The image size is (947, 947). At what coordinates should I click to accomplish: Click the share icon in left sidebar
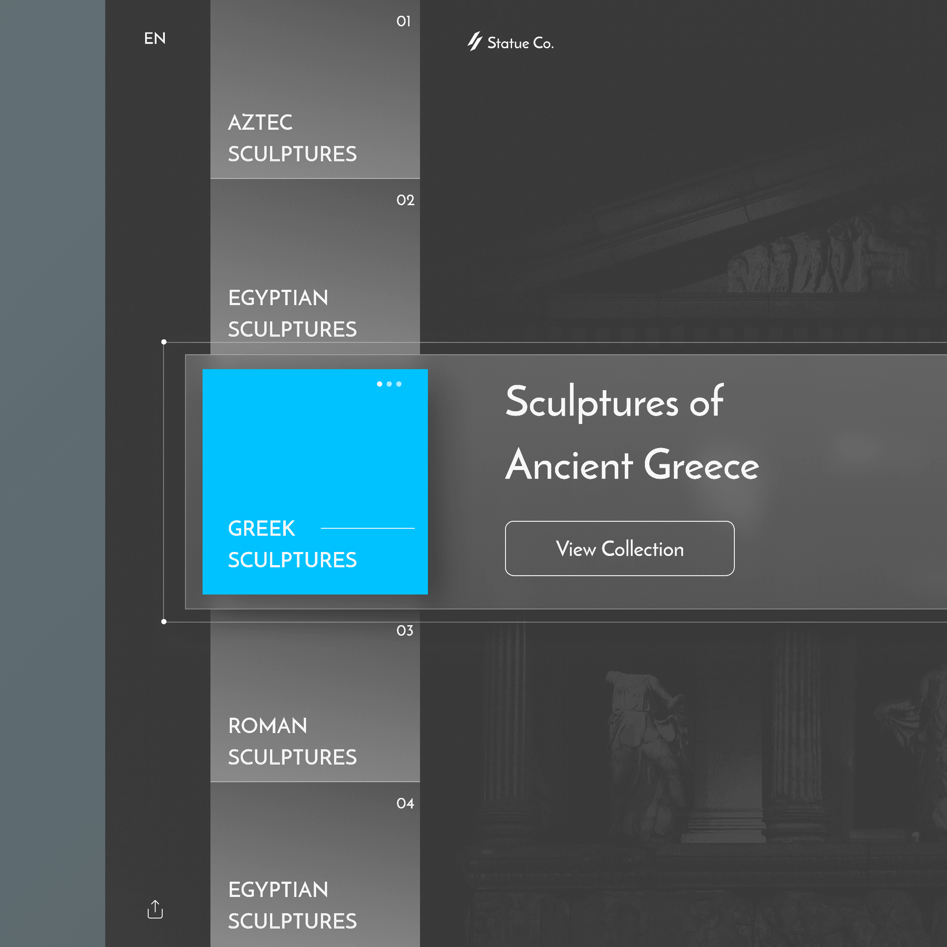155,909
